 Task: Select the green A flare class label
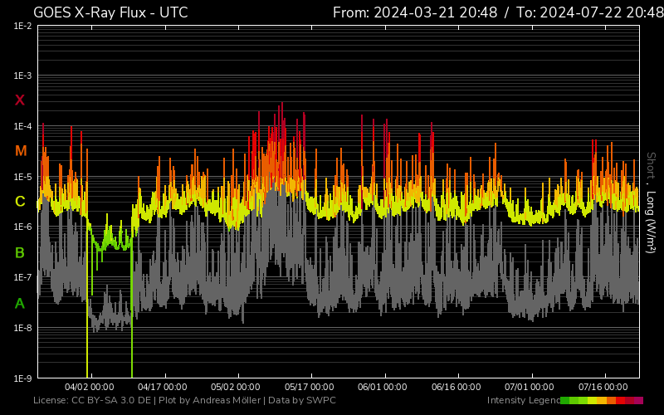point(20,304)
